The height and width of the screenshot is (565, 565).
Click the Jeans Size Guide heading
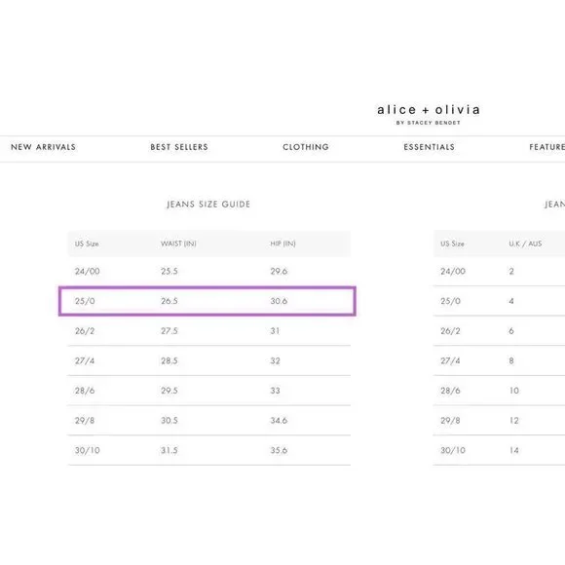click(208, 205)
